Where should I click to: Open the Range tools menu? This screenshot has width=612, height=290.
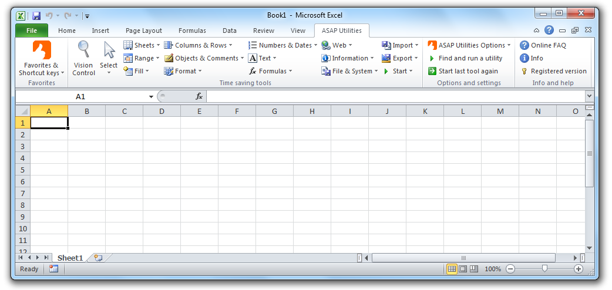click(x=142, y=58)
